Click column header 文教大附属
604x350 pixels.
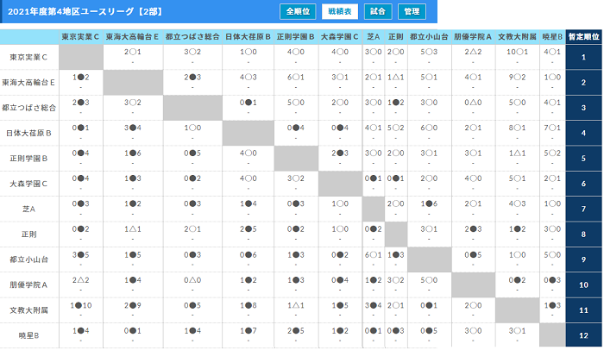click(x=518, y=37)
